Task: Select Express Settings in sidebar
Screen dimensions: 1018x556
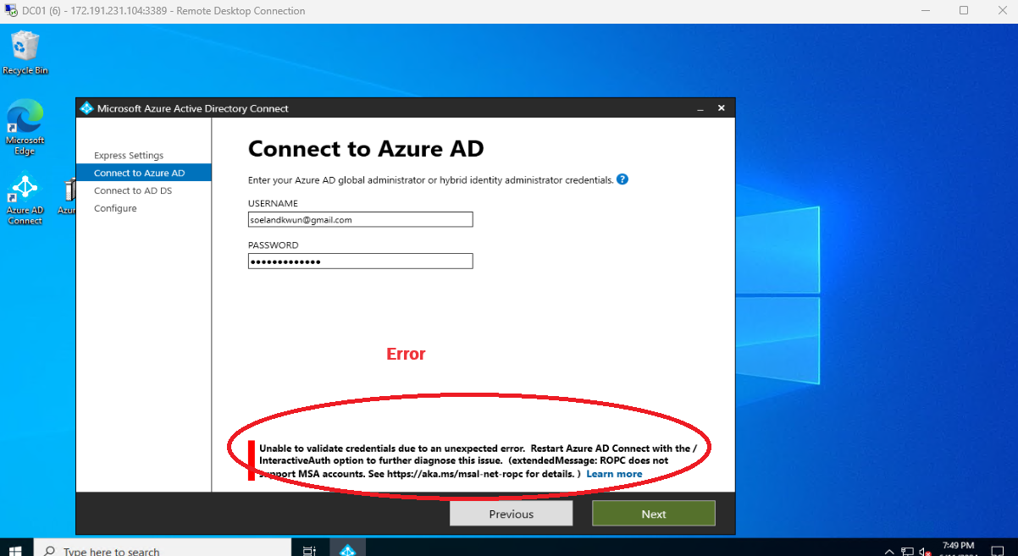Action: click(129, 156)
